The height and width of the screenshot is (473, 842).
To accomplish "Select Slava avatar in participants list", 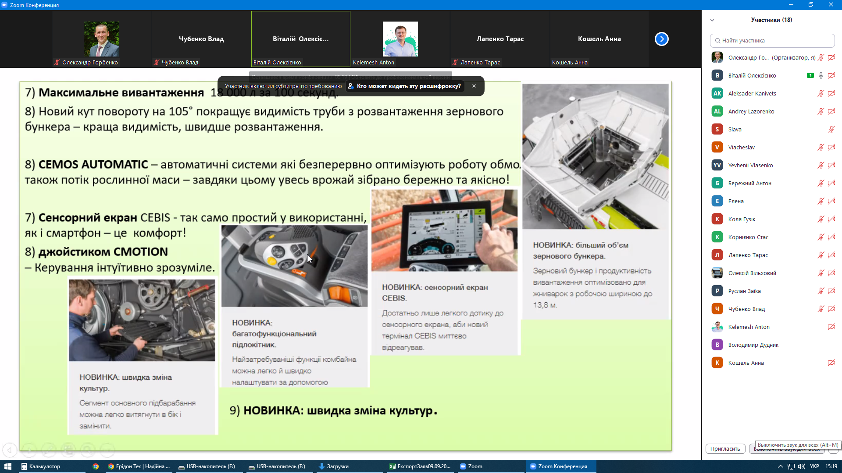I will pos(717,129).
